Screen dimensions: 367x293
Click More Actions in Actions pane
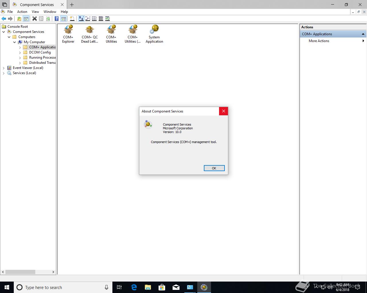click(319, 41)
